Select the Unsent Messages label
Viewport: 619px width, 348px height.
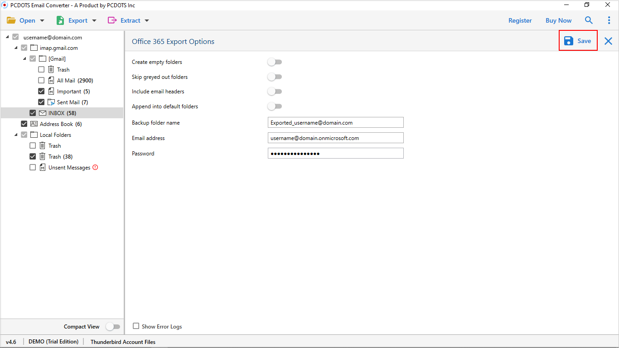pyautogui.click(x=69, y=167)
